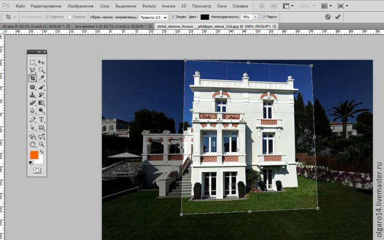
Task: Select the Quick Selection wand tool
Action: (41, 70)
